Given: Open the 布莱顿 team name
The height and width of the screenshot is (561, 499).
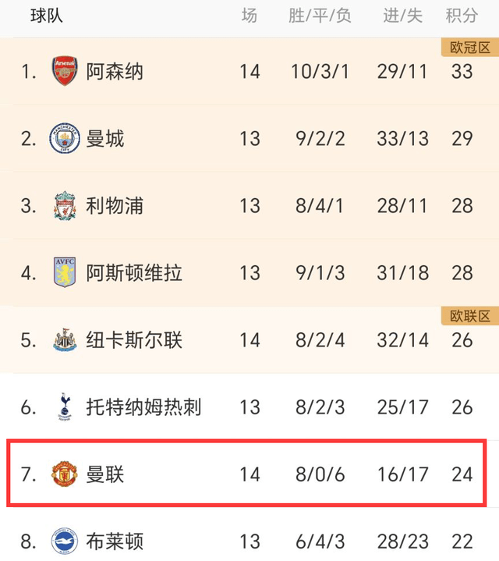Looking at the screenshot, I should (115, 541).
